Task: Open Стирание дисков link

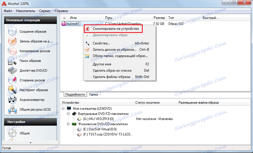Action: (32, 80)
